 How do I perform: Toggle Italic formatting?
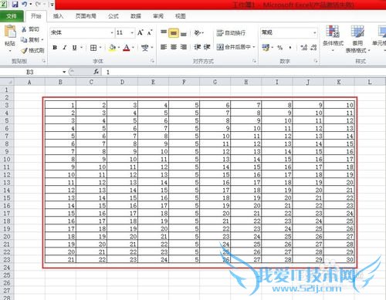(x=65, y=48)
